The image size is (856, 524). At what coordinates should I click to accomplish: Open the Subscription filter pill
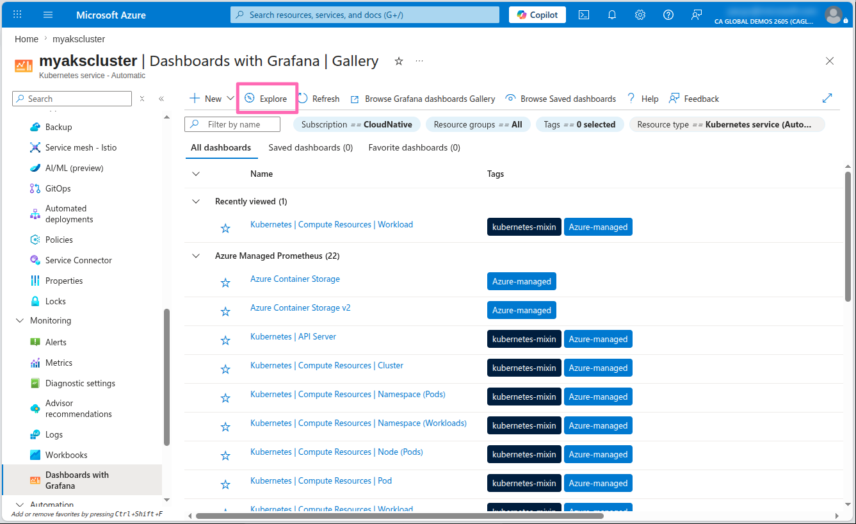pyautogui.click(x=357, y=124)
